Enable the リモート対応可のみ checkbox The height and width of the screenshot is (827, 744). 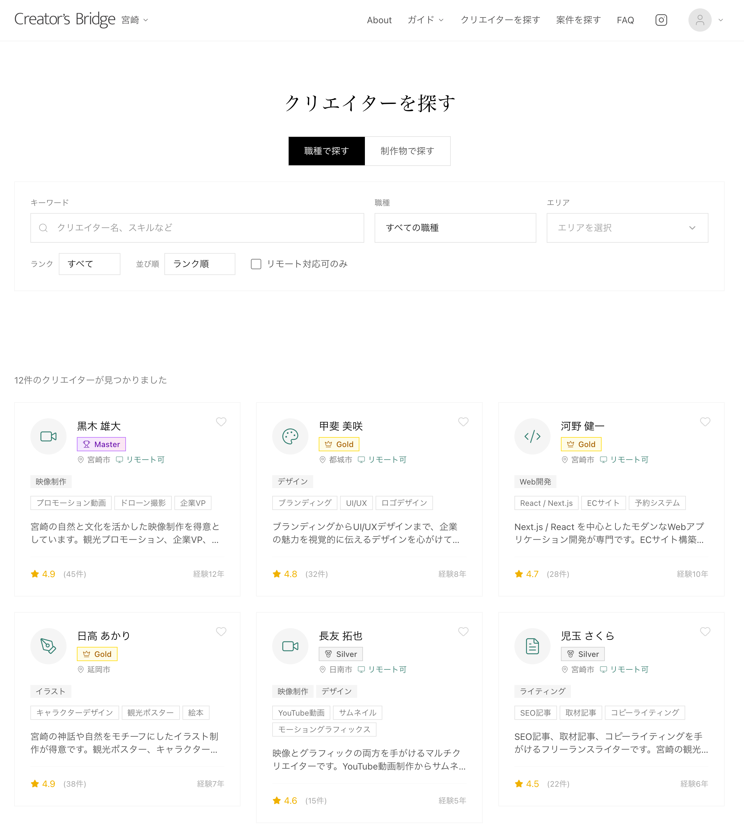[256, 264]
